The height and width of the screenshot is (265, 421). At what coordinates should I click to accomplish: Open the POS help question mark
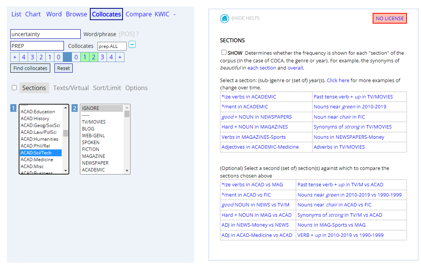[x=137, y=34]
